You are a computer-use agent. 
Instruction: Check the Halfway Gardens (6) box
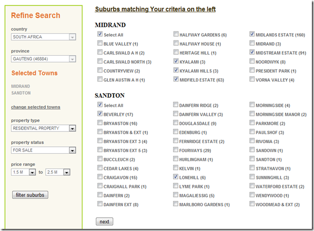tap(176, 34)
